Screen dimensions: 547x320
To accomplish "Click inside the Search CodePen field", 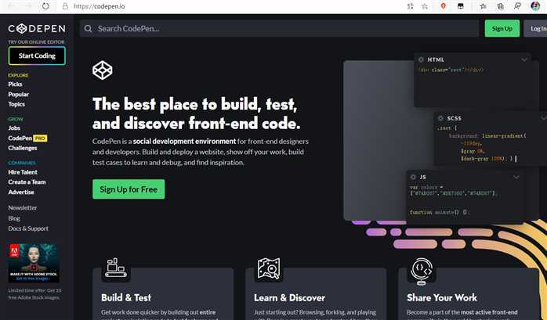I will tap(279, 28).
